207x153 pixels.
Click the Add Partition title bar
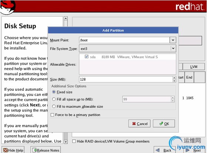click(113, 30)
